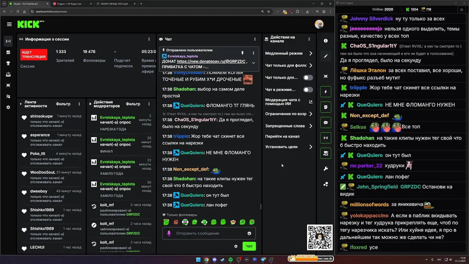Image resolution: width=469 pixels, height=264 pixels.
Task: Click username shinsokuqw in activity feed
Action: [x=41, y=116]
